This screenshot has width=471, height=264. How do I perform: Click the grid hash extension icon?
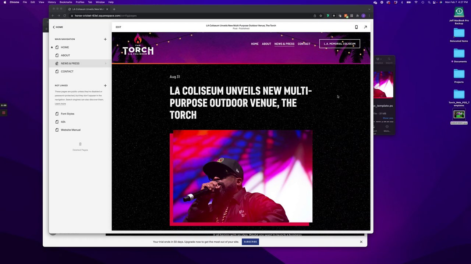tap(351, 16)
